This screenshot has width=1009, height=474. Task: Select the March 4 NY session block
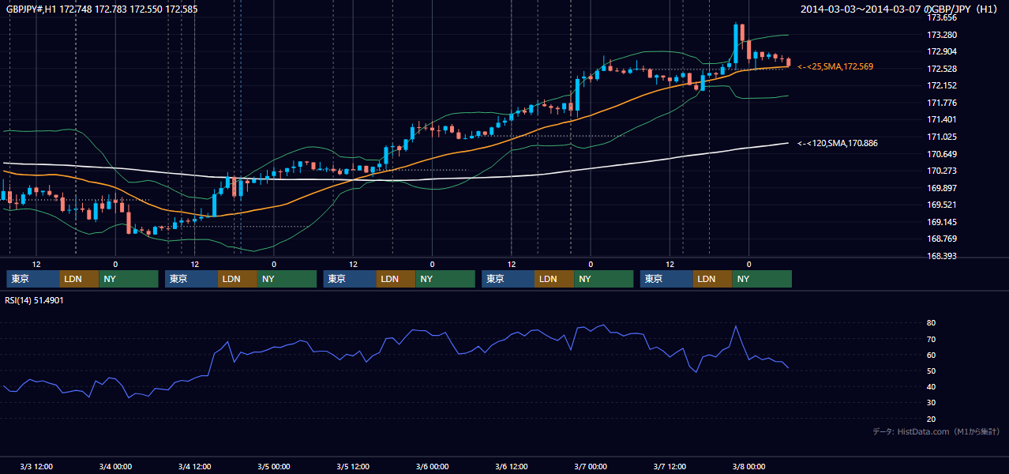point(287,279)
